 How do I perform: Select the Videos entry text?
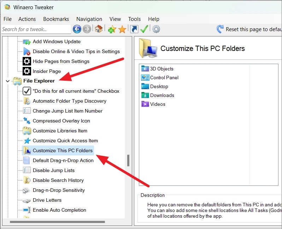158,104
